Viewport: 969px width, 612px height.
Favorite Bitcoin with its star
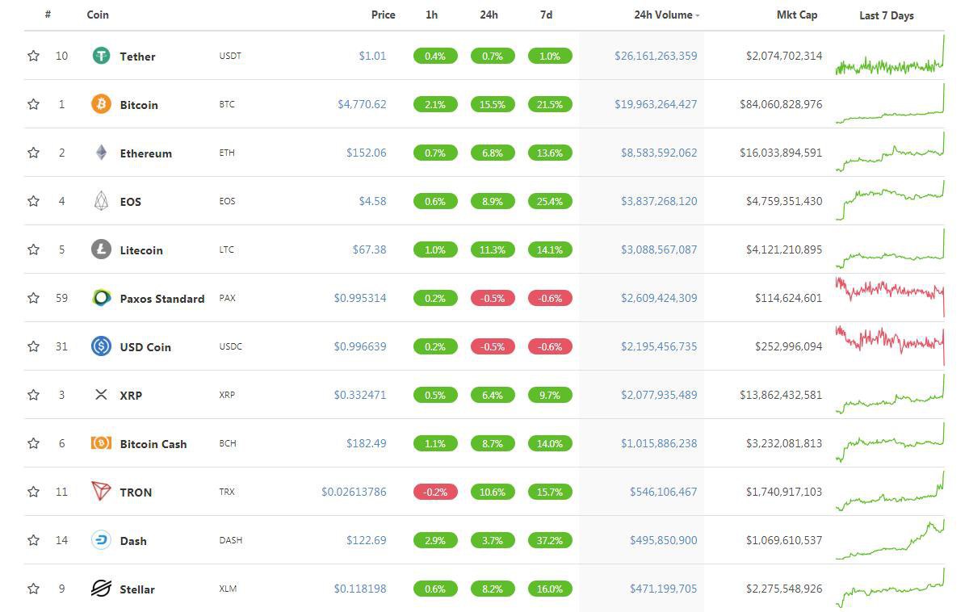click(x=33, y=104)
